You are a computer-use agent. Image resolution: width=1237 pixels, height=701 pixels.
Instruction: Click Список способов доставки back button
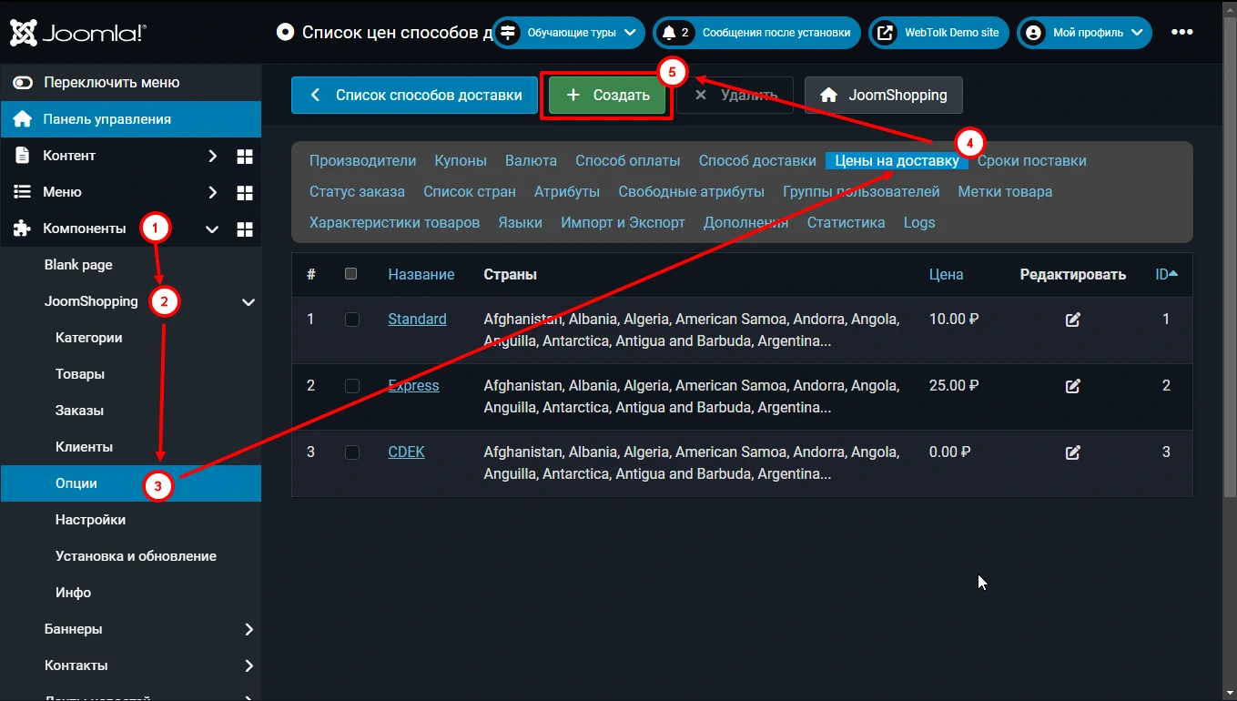click(414, 96)
